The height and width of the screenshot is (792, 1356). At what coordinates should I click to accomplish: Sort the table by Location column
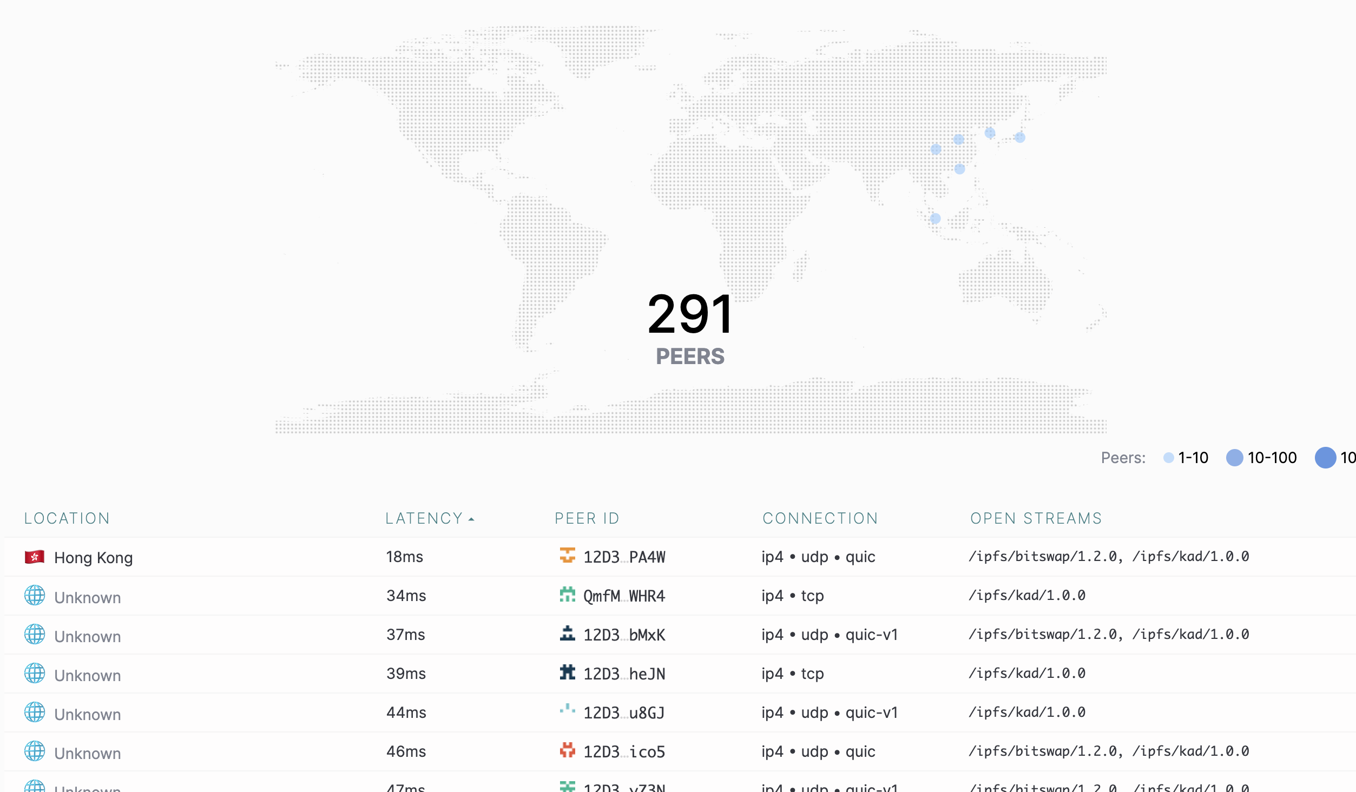pyautogui.click(x=67, y=518)
